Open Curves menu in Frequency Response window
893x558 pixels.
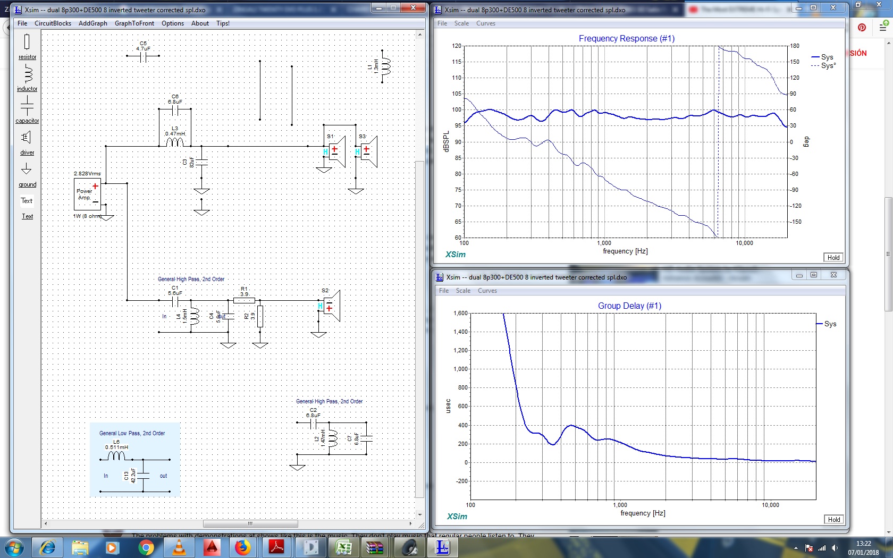(x=486, y=23)
